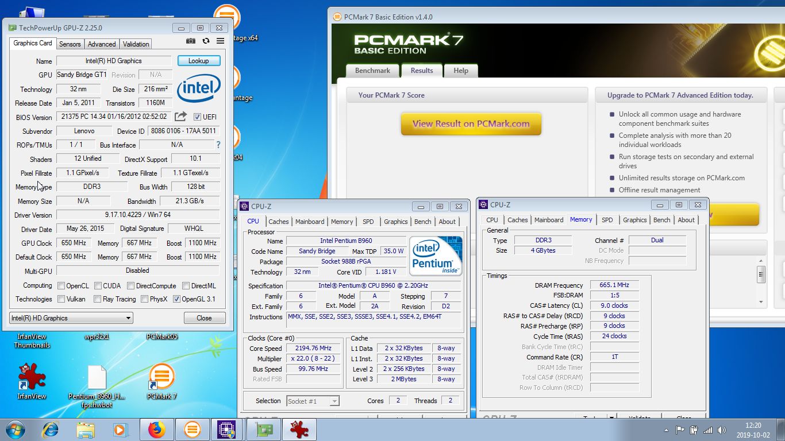785x441 pixels.
Task: Open About tab in CPU-Z Memory window
Action: coord(686,220)
